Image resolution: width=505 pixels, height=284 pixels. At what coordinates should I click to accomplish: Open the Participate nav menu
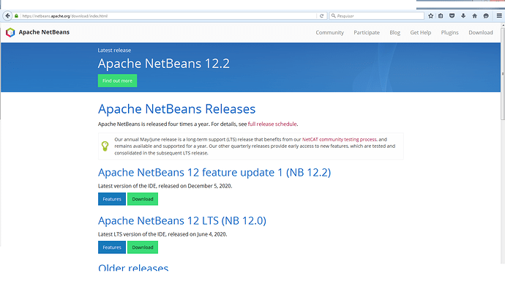pos(367,32)
